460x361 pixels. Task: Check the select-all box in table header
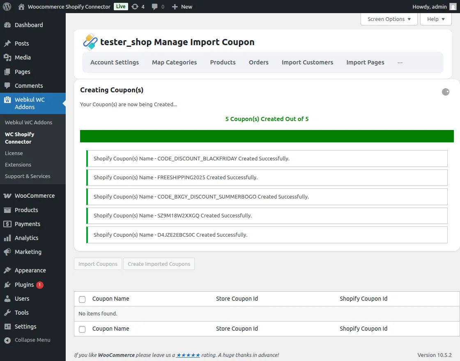82,299
